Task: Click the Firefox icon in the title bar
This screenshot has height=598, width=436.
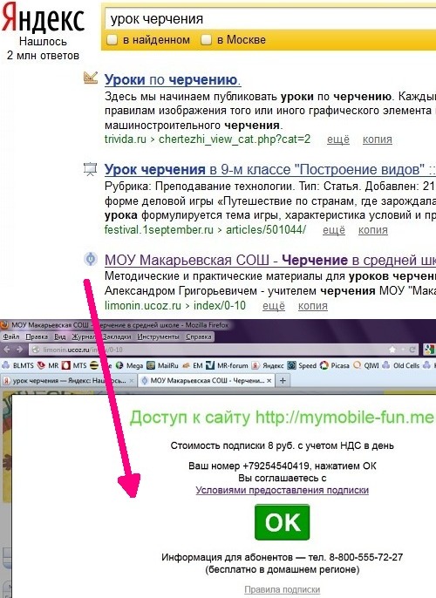Action: coord(4,325)
